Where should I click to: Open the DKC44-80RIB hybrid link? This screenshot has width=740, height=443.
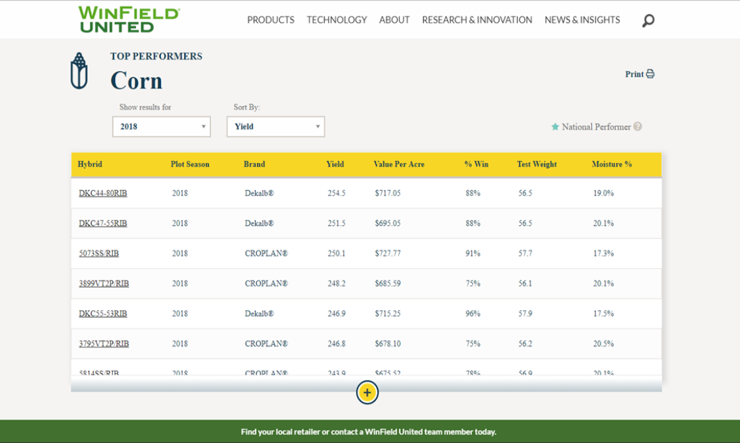click(x=103, y=193)
